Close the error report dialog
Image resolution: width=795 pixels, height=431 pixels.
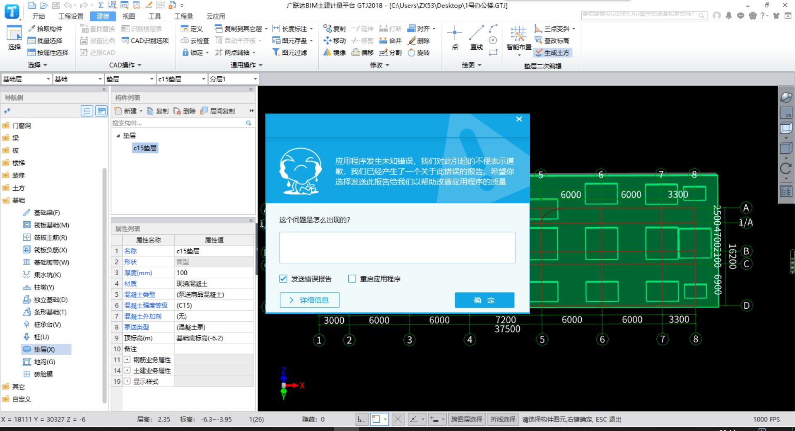click(519, 119)
